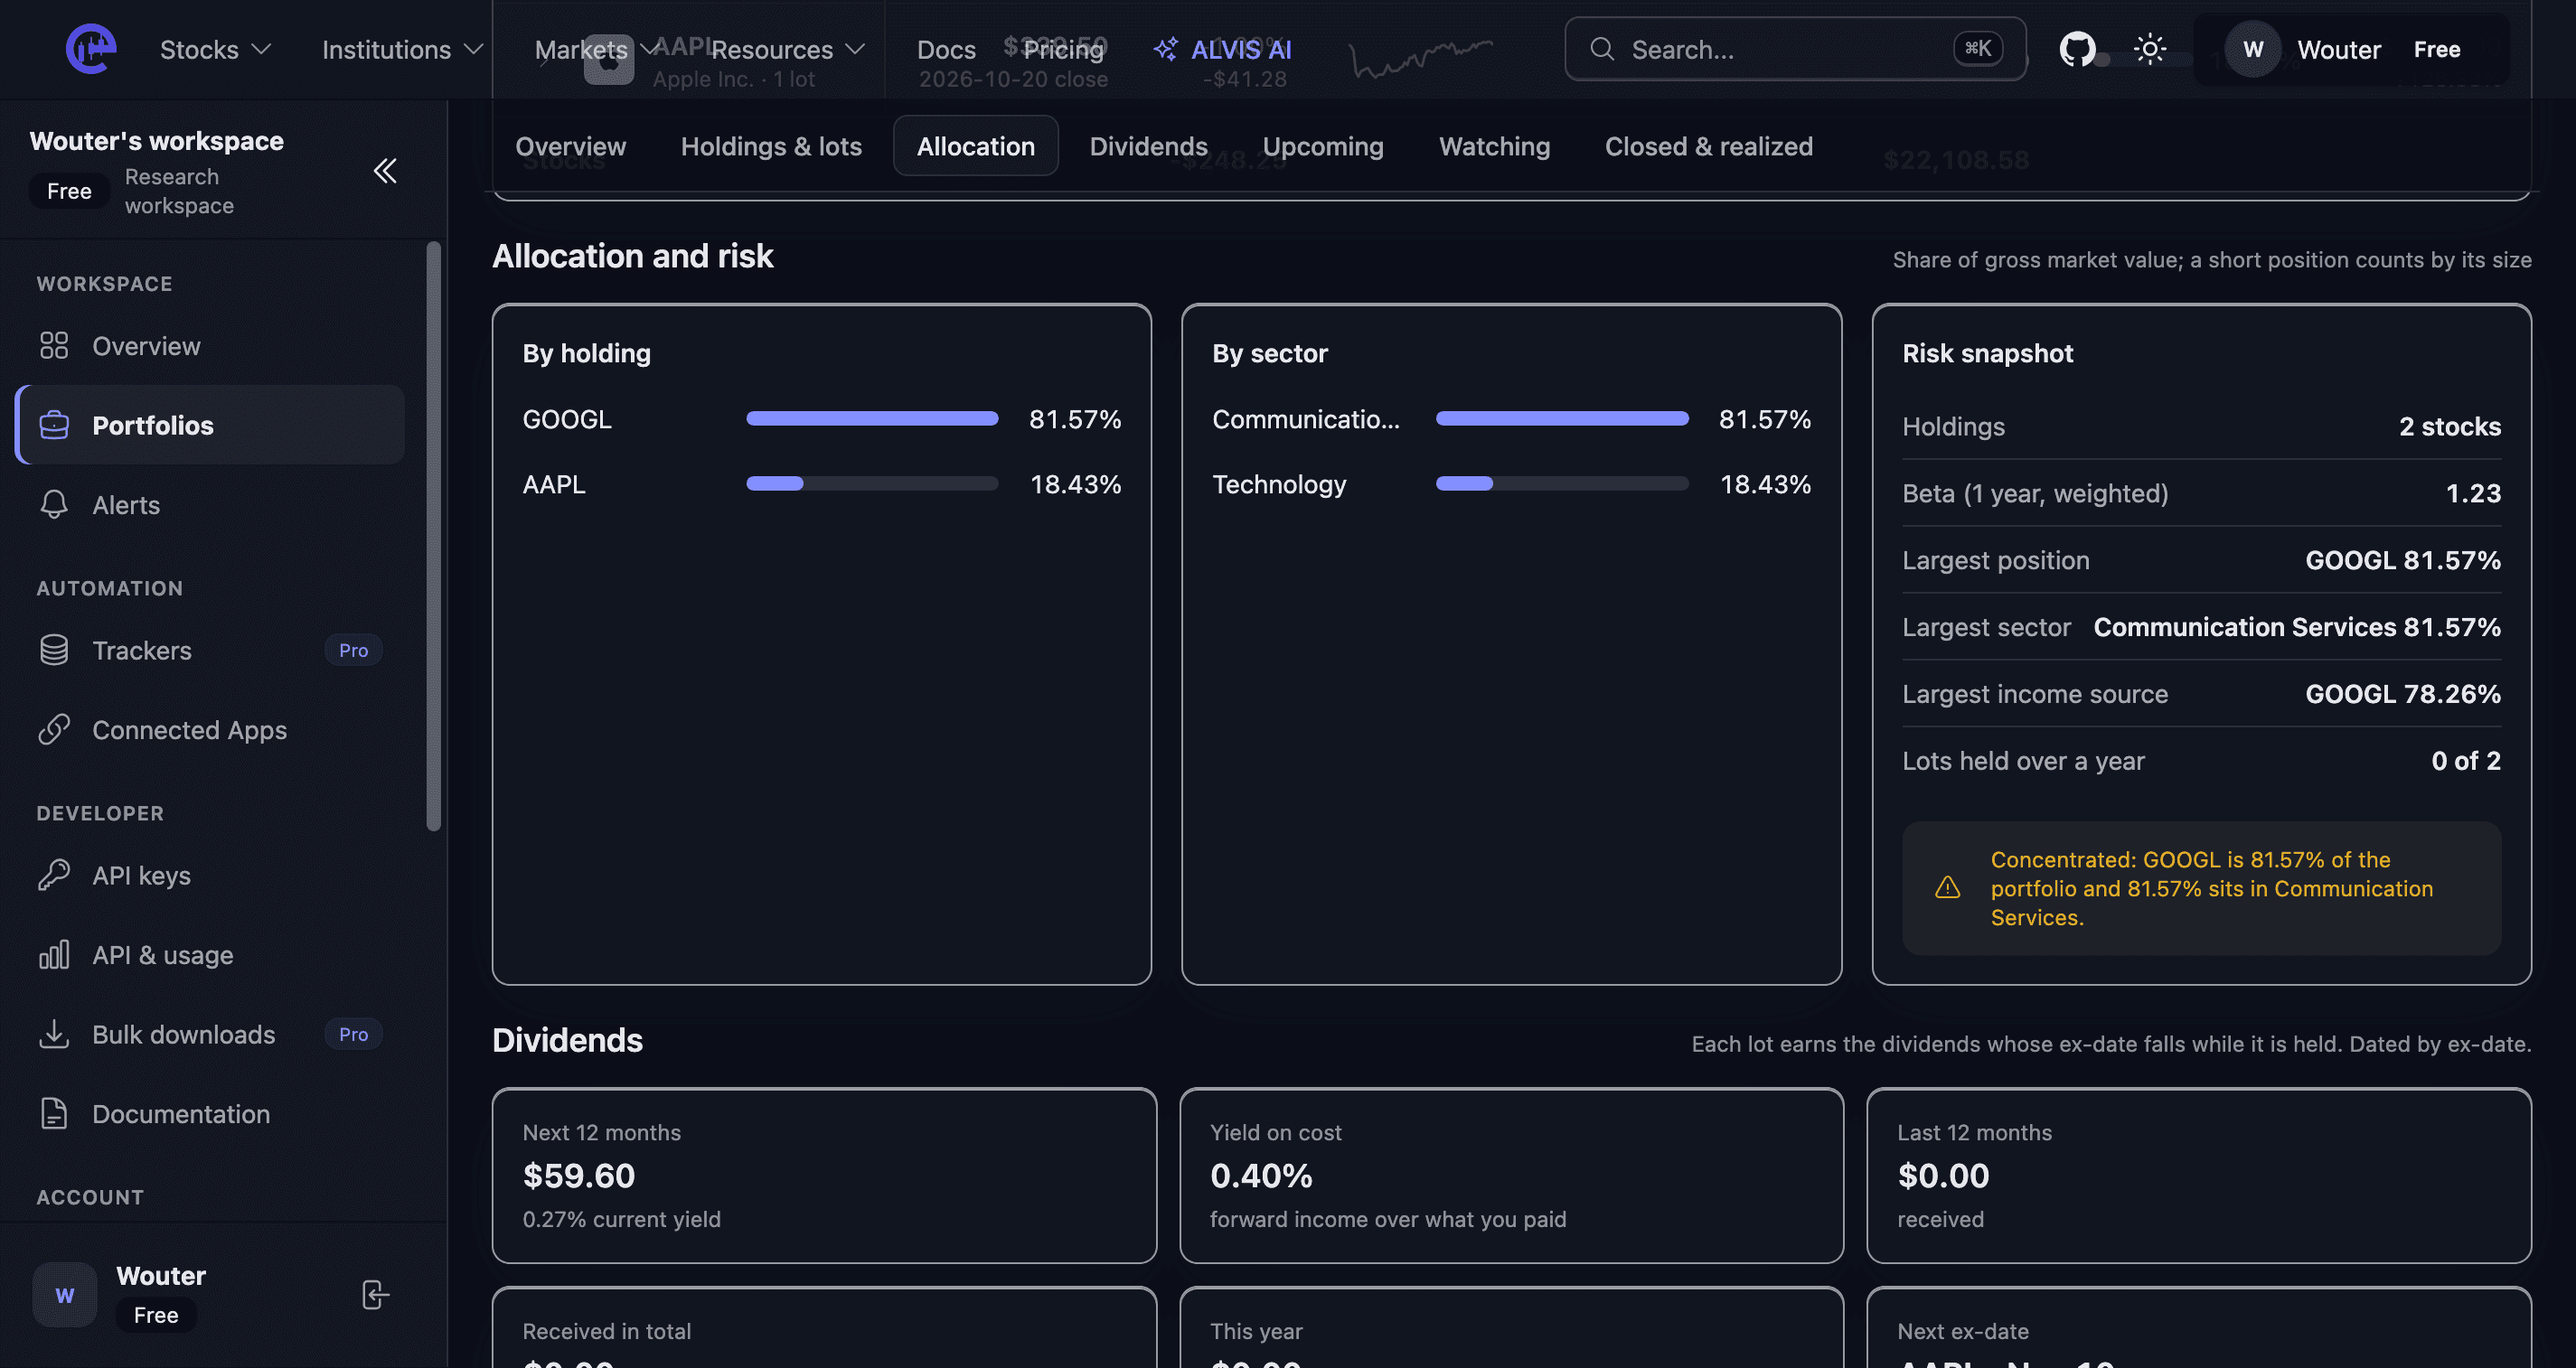Screen dimensions: 2576x1368
Task: Click the Bulk downloads download icon
Action: pyautogui.click(x=54, y=1034)
